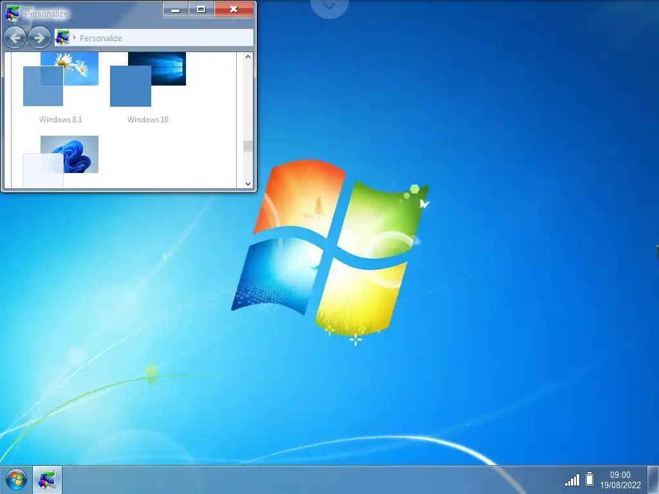Choose the Windows 11 bloom theme thumbnail

[x=60, y=161]
